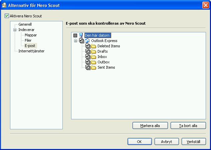The image size is (211, 150).
Task: Open the Internettjänster settings page
Action: click(31, 51)
